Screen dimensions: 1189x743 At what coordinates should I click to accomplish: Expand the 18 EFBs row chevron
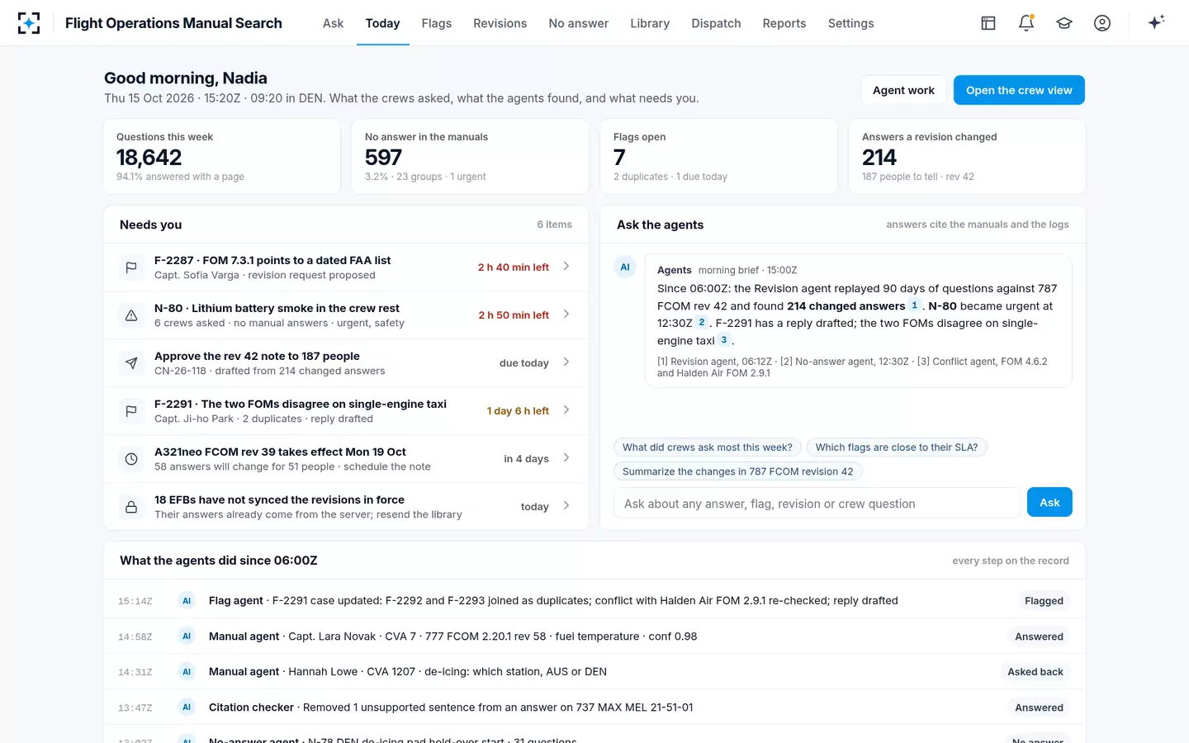566,505
